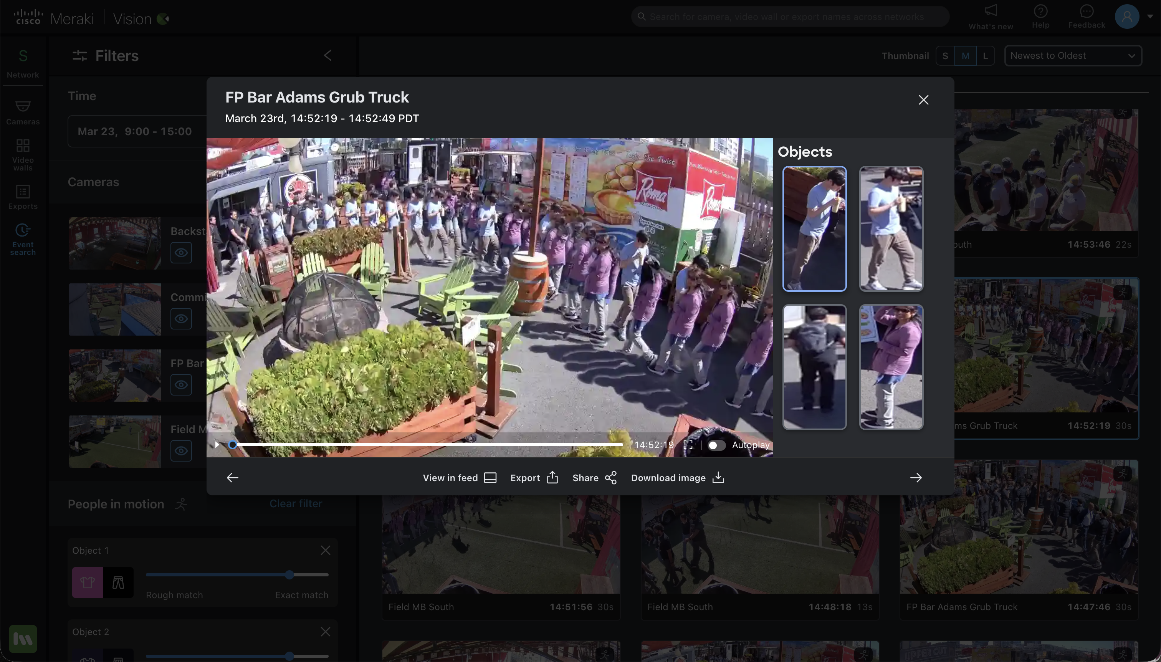Image resolution: width=1161 pixels, height=662 pixels.
Task: Click the People in motion icon
Action: pyautogui.click(x=181, y=504)
